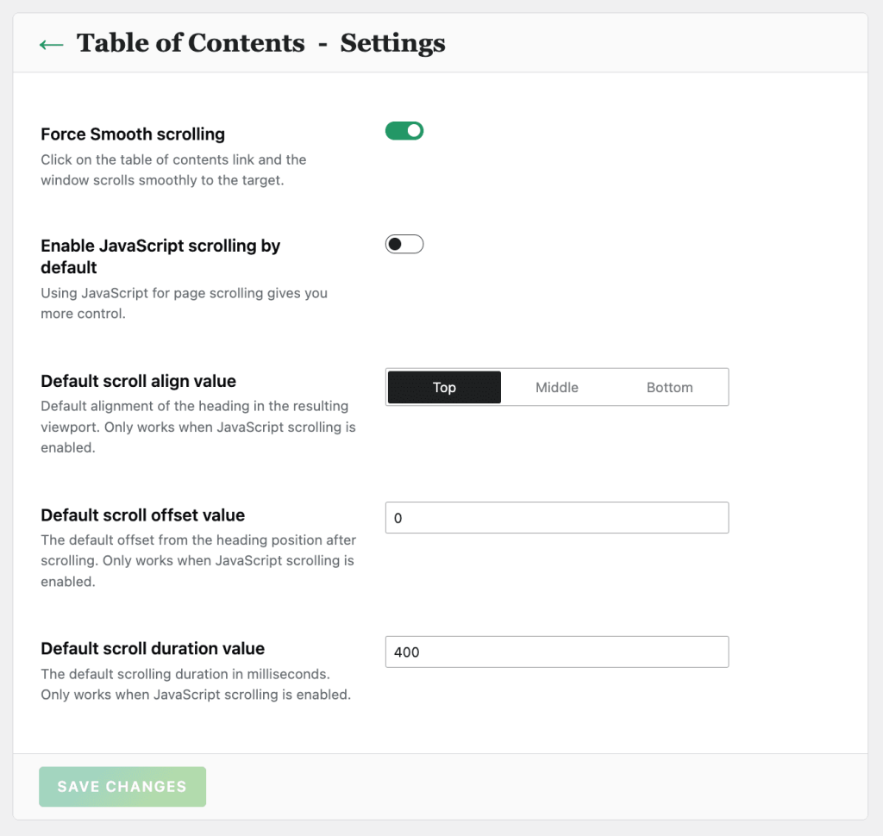883x836 pixels.
Task: Click the heading alignment viewport description
Action: 197,427
